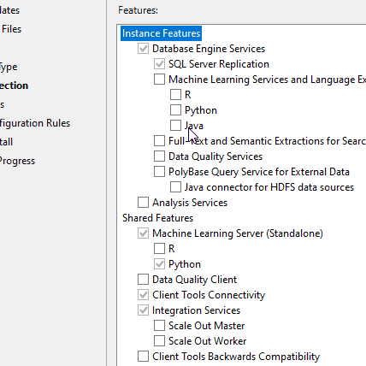This screenshot has width=366, height=366.
Task: Click the Configuration Rules step in sidebar
Action: coord(35,123)
